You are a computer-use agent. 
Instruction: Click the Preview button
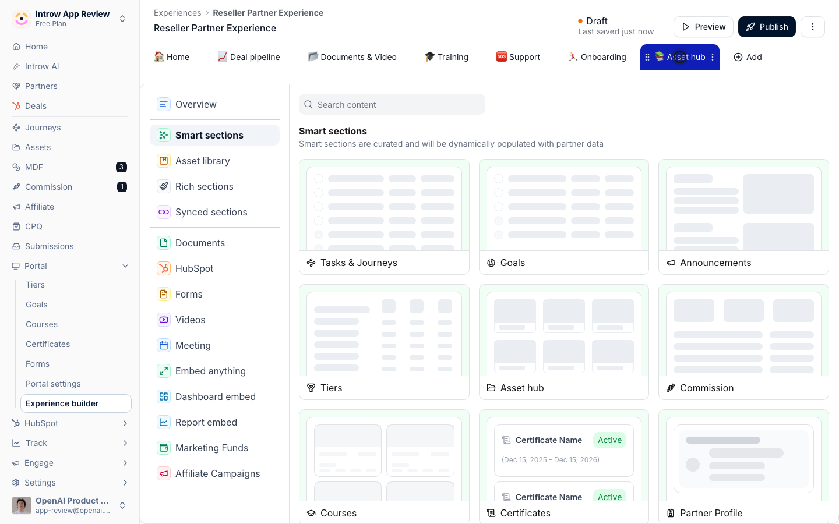click(703, 27)
